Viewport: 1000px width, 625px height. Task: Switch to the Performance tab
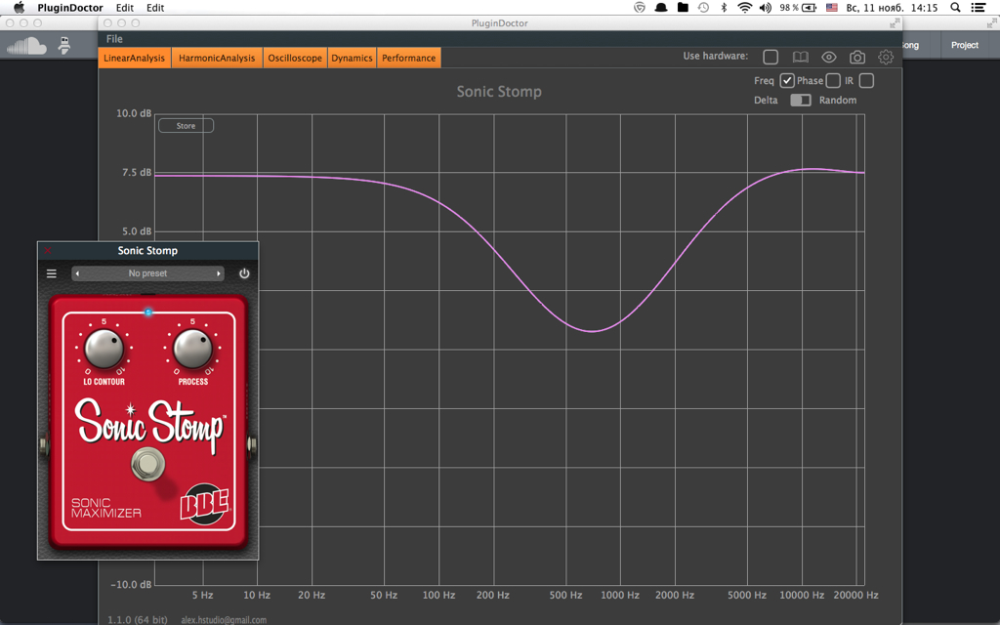point(409,58)
